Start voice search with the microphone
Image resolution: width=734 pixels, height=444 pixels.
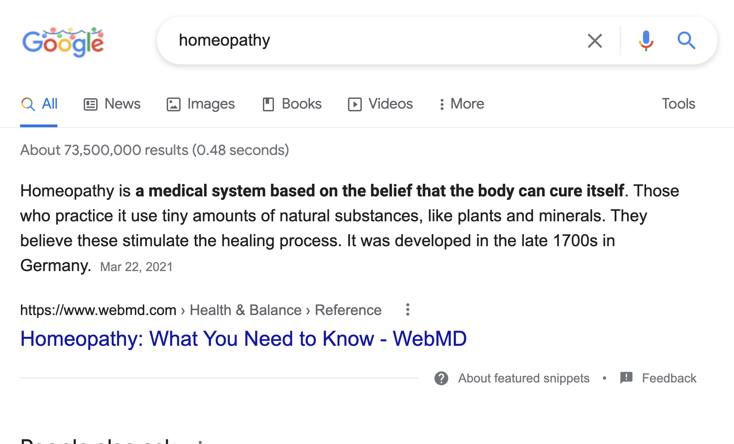click(x=646, y=41)
